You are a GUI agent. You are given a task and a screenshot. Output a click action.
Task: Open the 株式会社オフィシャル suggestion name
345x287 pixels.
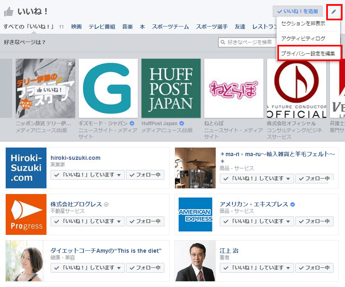coord(291,124)
